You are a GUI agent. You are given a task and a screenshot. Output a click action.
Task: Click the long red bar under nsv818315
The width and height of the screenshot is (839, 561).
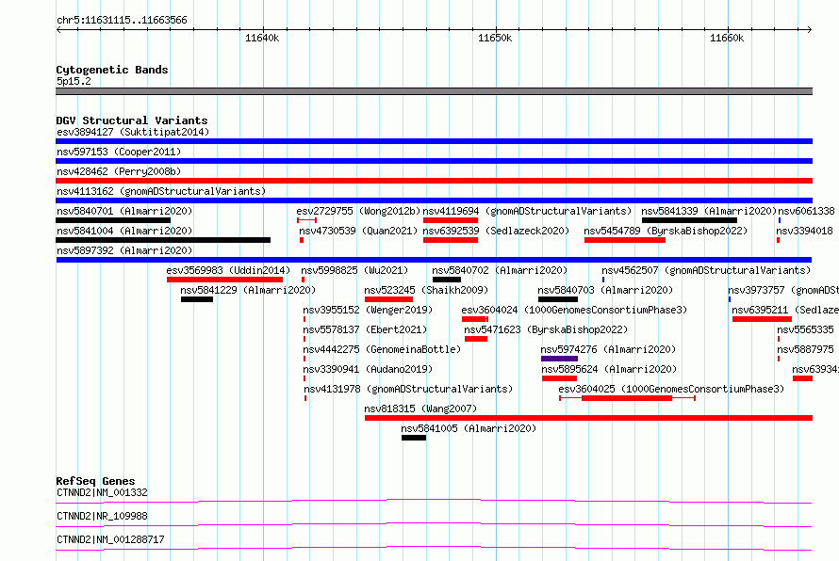[588, 418]
